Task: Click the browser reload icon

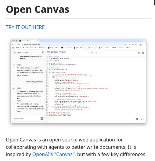Action: click(19, 45)
